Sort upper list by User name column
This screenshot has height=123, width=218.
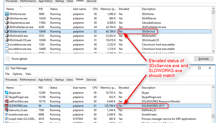pyautogui.click(x=81, y=9)
